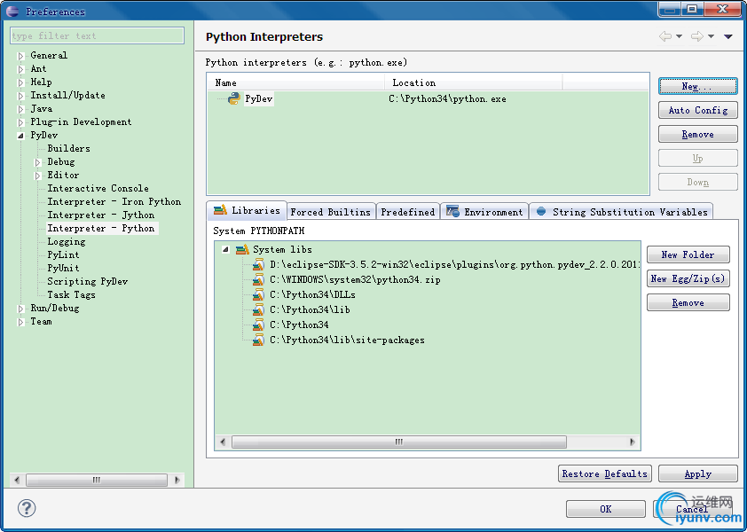Click the icon beside the C:\Python34 entry
This screenshot has width=747, height=532.
(258, 325)
